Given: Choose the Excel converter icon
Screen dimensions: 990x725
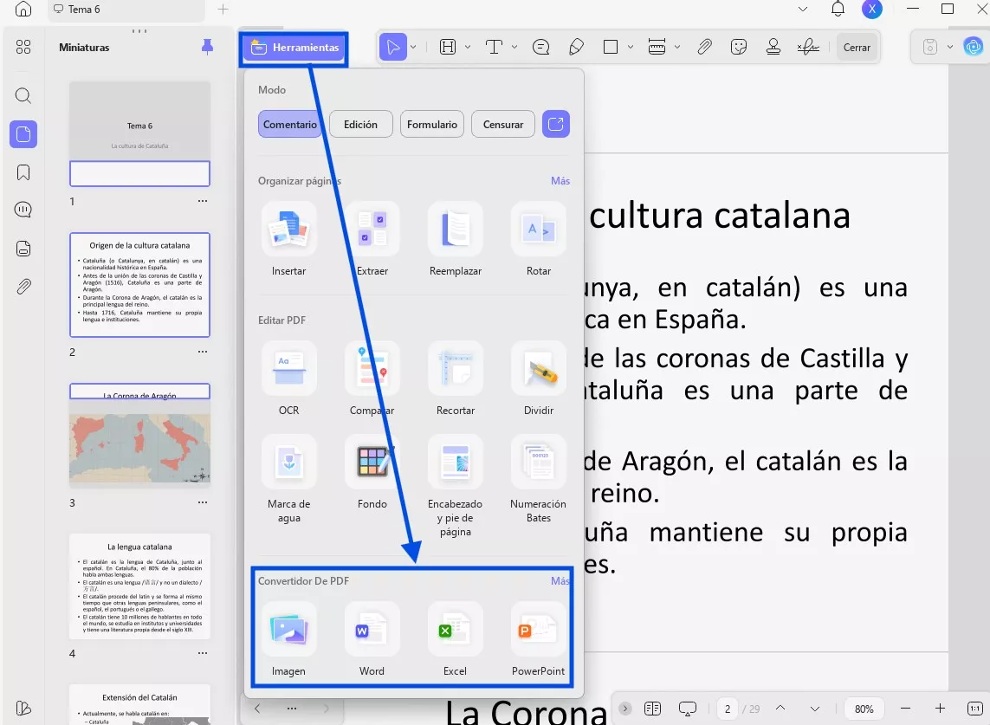Looking at the screenshot, I should (455, 630).
